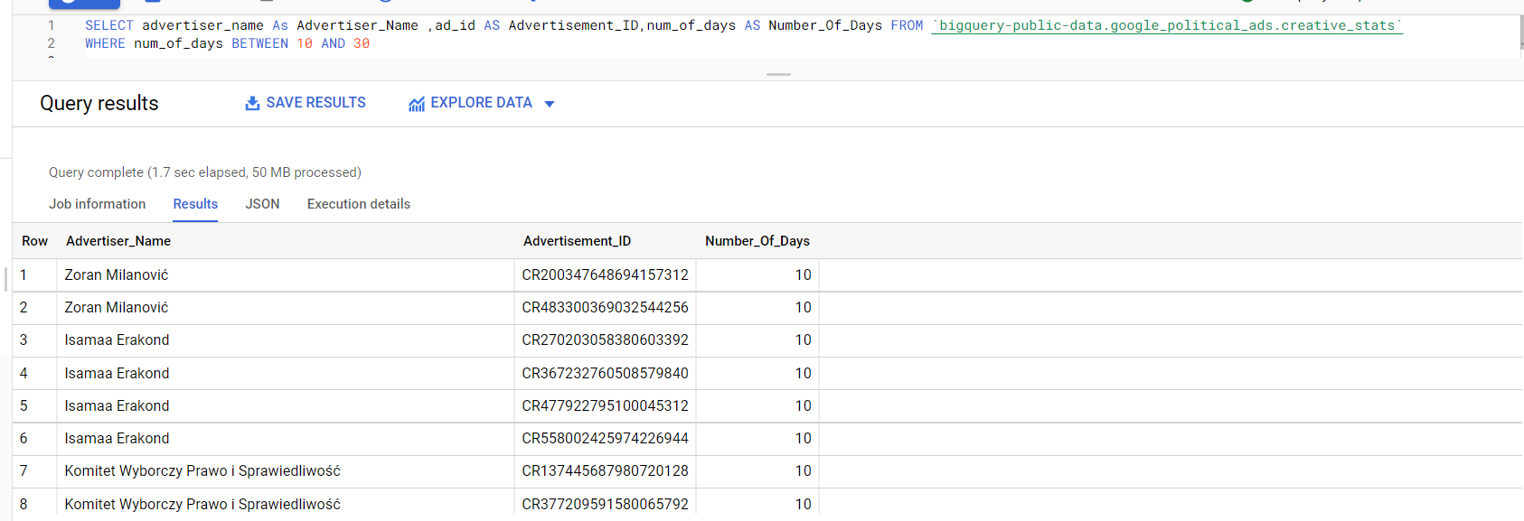Click ad ID CR270203058380603392
Image resolution: width=1524 pixels, height=521 pixels.
[605, 340]
